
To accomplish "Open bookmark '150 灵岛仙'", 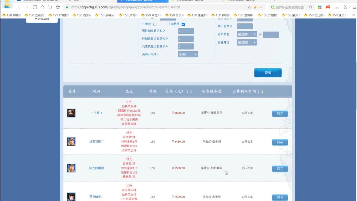I will pyautogui.click(x=128, y=15).
